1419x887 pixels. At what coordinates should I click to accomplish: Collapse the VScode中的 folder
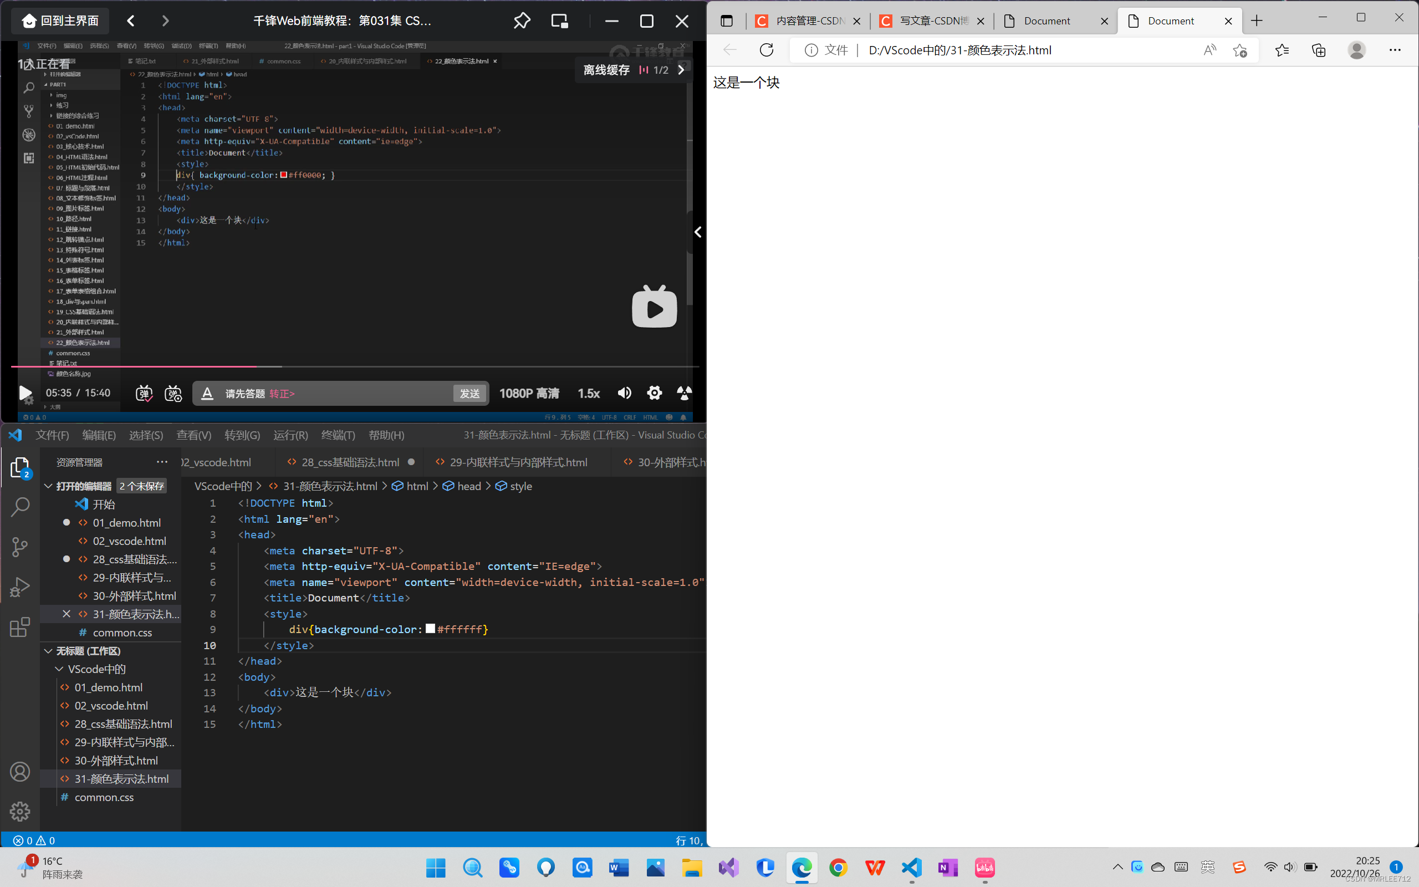point(59,669)
